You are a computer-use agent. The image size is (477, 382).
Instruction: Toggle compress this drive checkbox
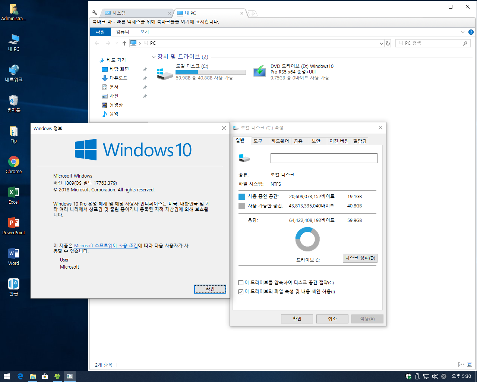click(x=241, y=283)
